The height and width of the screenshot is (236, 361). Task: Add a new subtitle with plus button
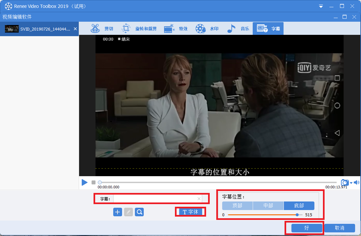(x=117, y=212)
